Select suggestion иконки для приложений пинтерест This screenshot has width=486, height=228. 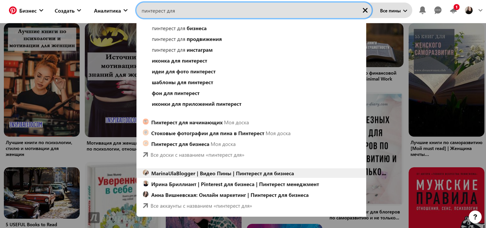pyautogui.click(x=196, y=104)
